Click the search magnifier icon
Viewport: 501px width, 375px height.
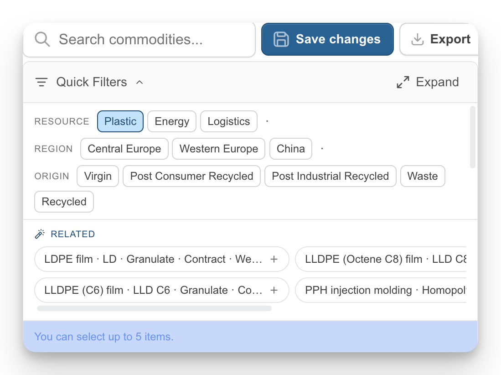[42, 39]
